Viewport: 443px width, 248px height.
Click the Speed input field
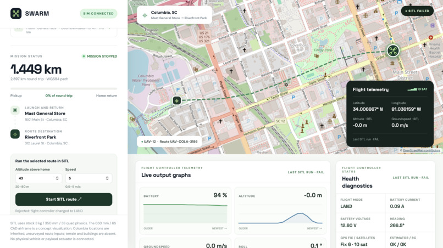[88, 178]
